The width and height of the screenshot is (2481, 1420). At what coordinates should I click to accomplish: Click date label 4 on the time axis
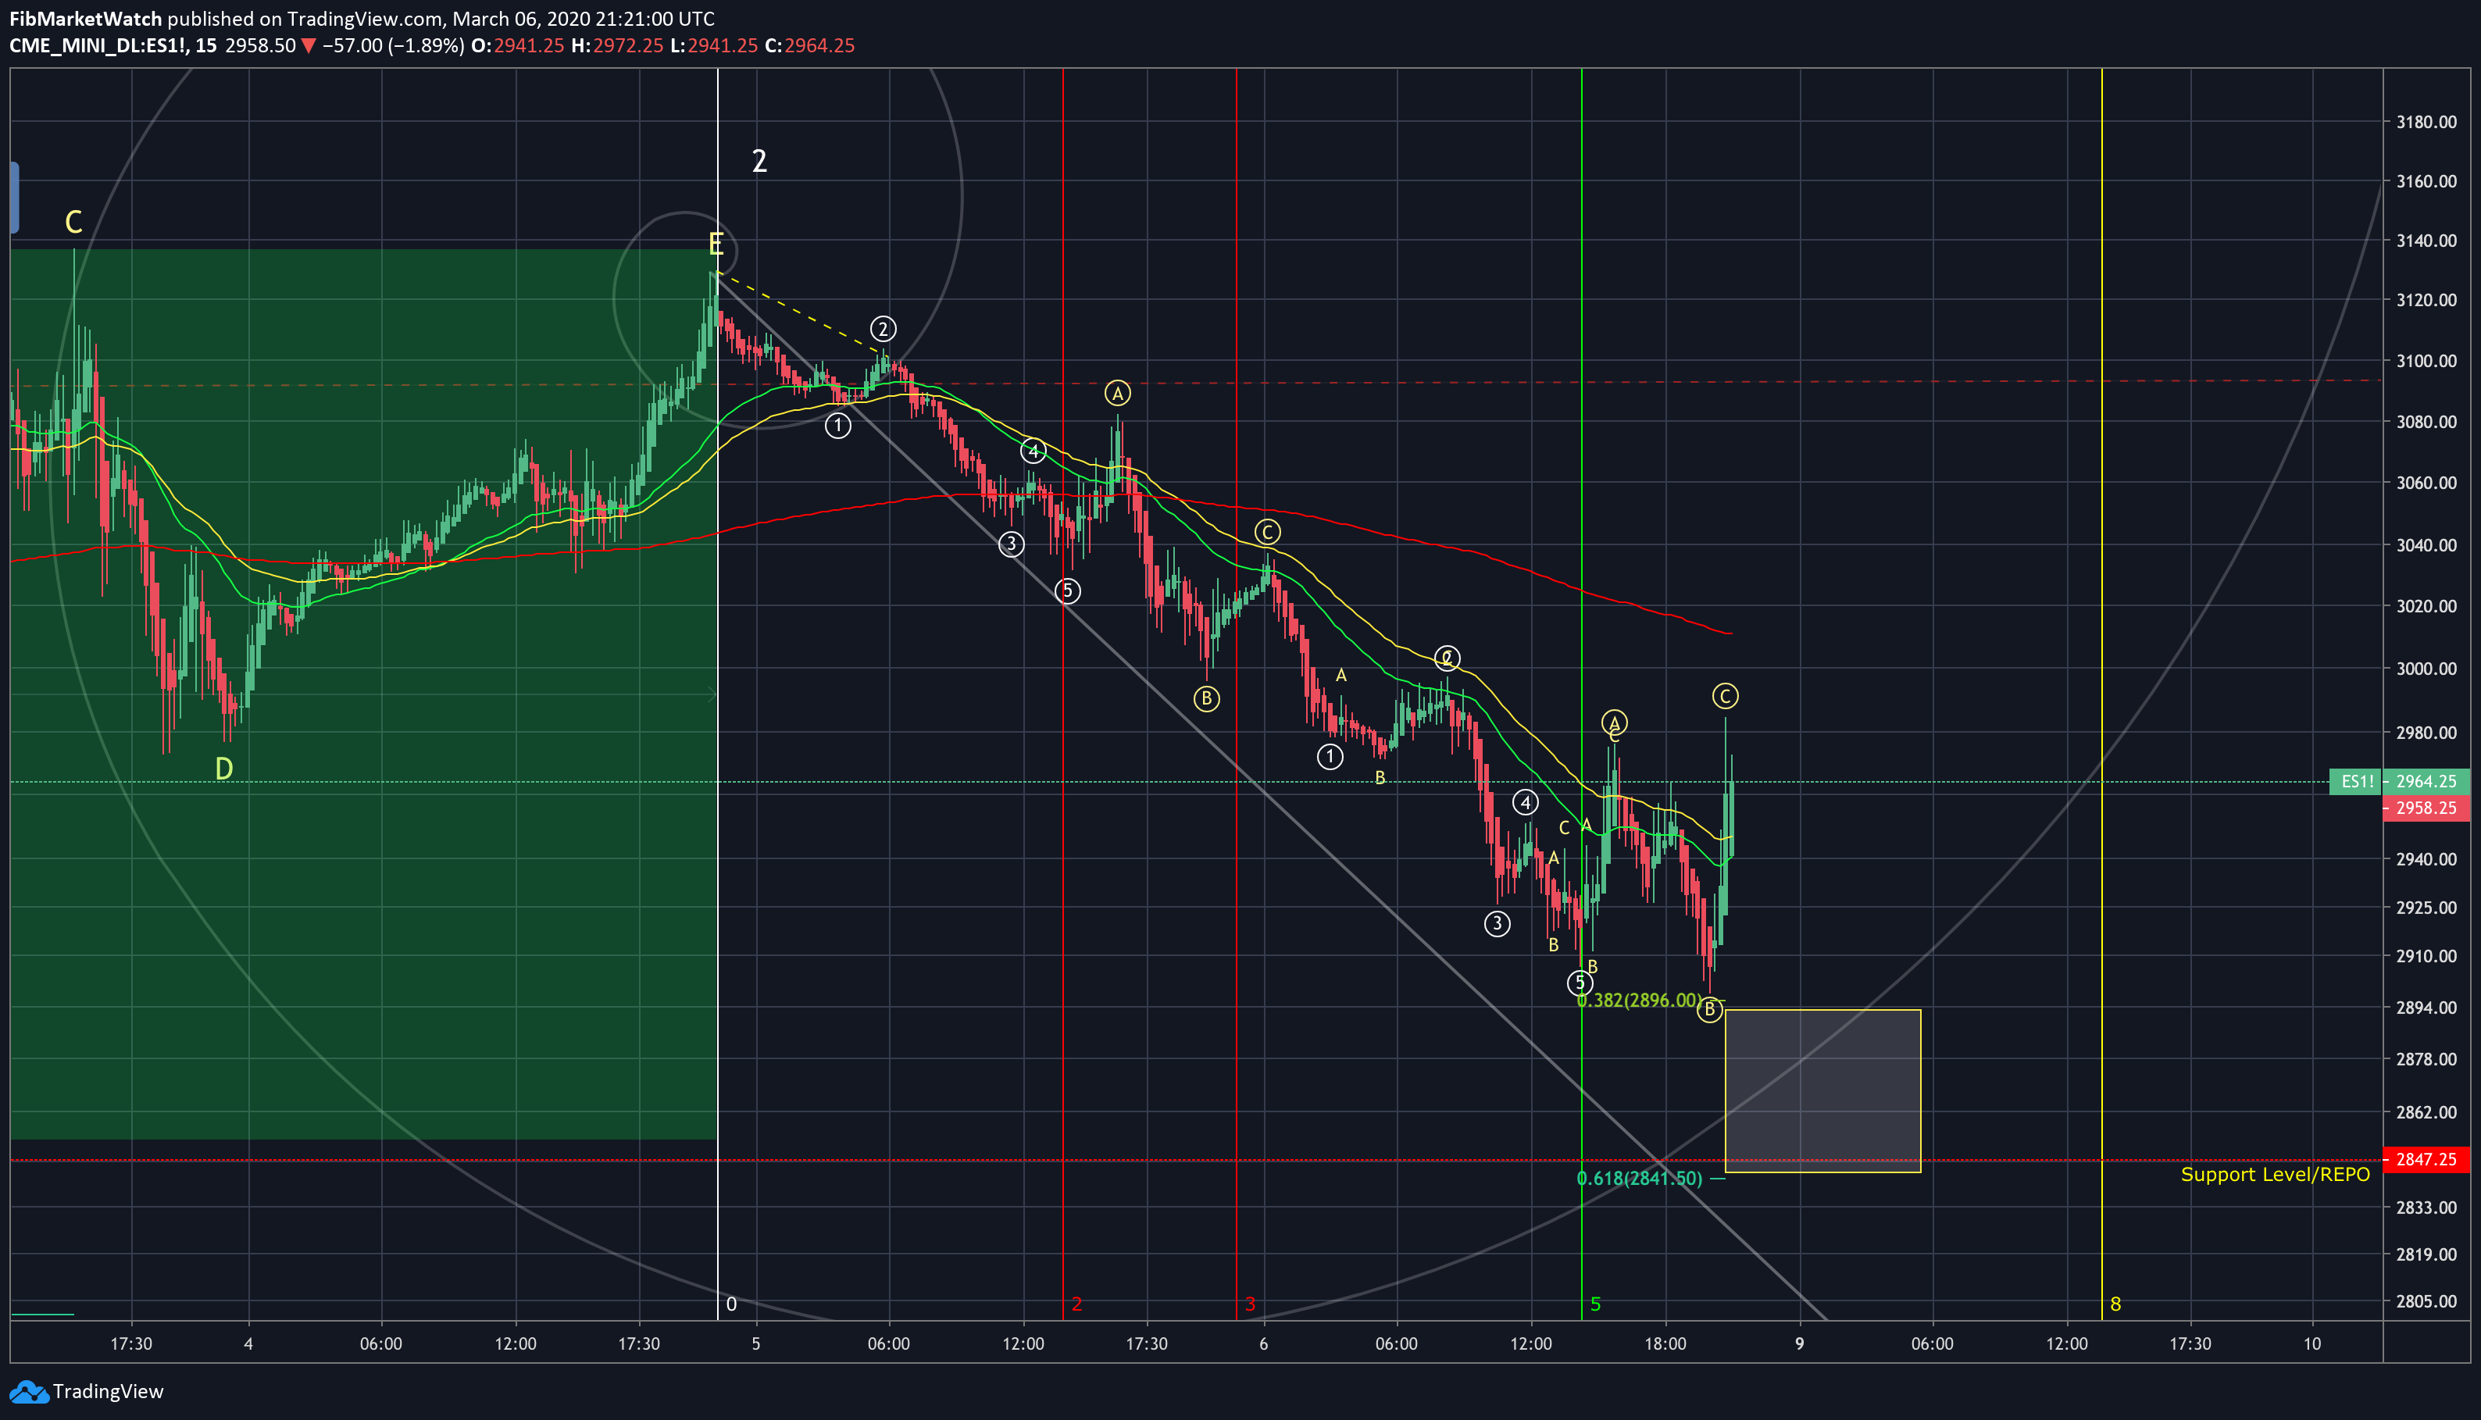(x=248, y=1344)
